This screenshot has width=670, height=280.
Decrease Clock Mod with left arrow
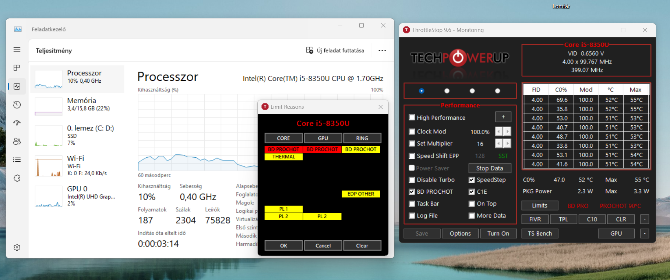pyautogui.click(x=499, y=132)
